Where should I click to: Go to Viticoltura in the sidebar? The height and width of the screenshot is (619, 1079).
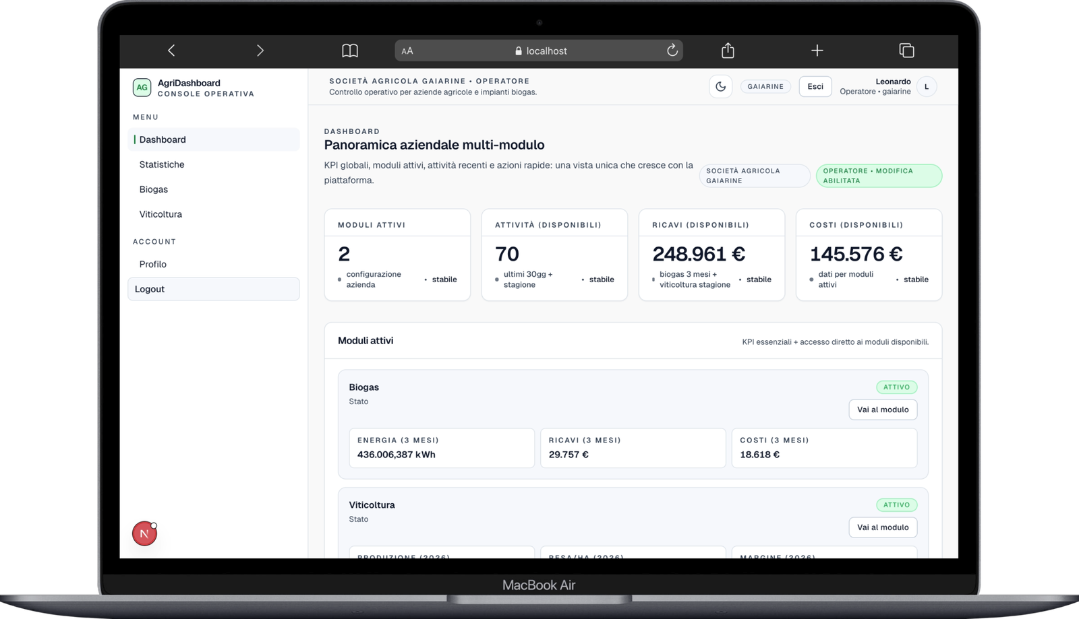pos(161,214)
